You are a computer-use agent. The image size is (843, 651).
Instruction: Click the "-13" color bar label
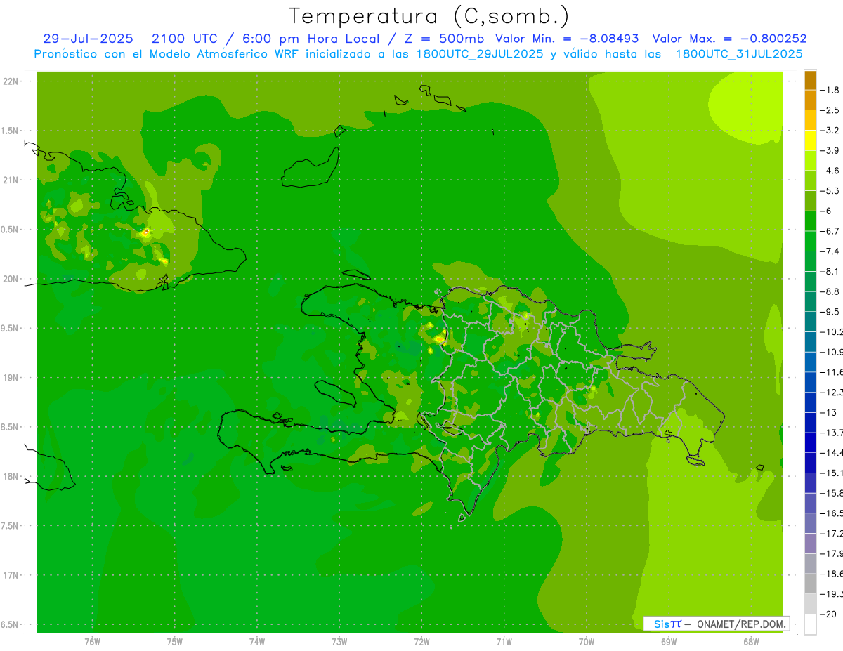pos(828,412)
